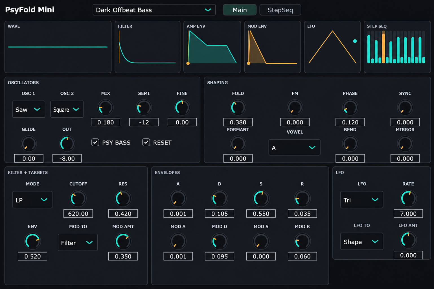Image resolution: width=434 pixels, height=289 pixels.
Task: Click the RES resonance knob
Action: point(123,199)
